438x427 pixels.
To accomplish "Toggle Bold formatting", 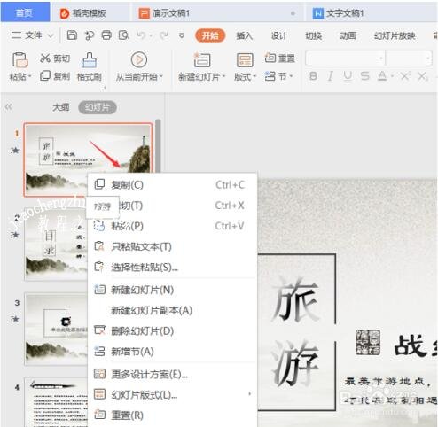I will tap(313, 76).
